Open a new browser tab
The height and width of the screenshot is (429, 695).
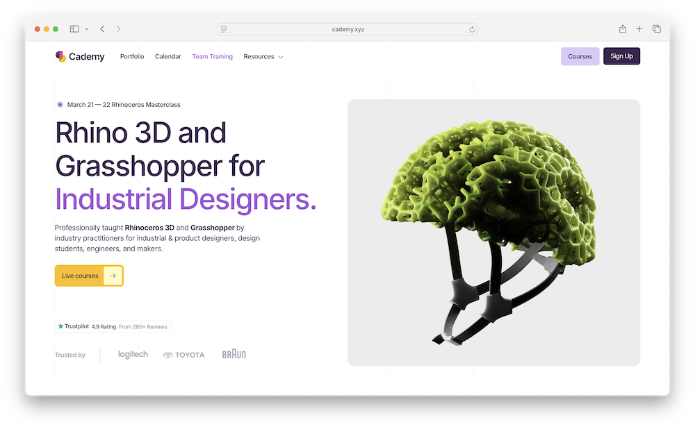pyautogui.click(x=639, y=29)
